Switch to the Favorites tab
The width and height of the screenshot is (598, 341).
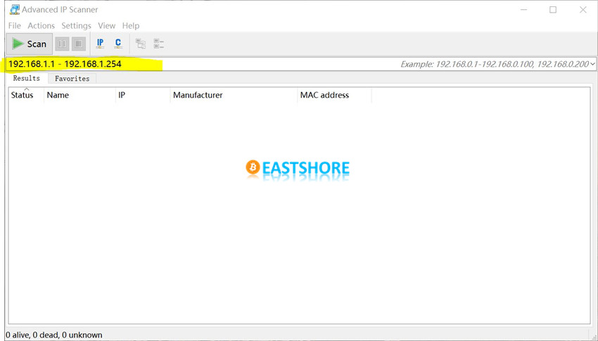click(x=72, y=79)
